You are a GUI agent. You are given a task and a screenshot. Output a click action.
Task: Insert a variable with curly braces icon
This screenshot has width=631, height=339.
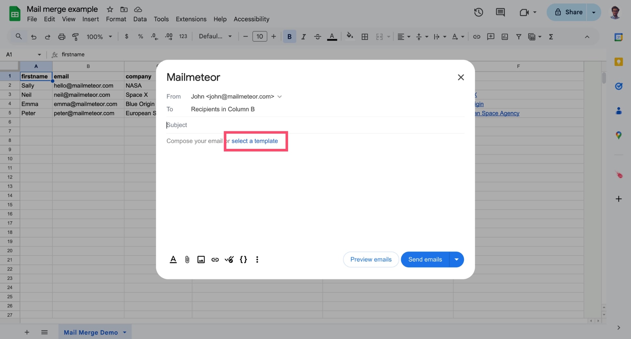coord(243,259)
